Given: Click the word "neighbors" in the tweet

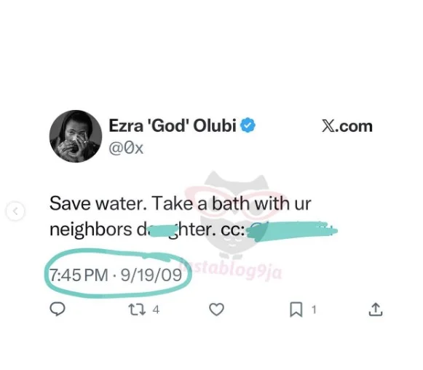Looking at the screenshot, I should click(x=91, y=230).
